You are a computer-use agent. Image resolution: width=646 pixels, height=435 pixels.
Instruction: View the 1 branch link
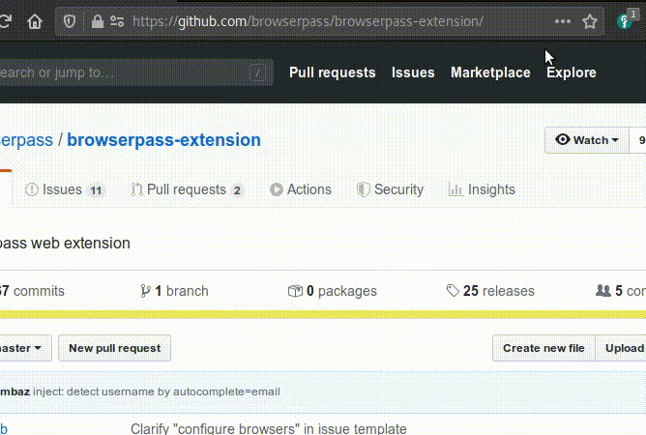(x=174, y=291)
